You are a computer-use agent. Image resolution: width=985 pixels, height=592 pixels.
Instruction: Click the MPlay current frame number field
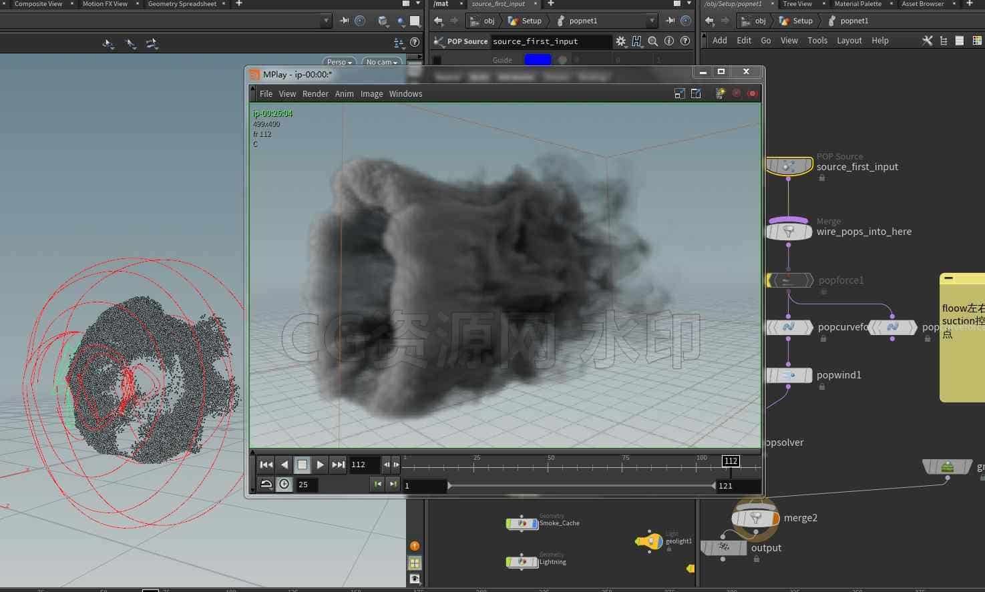(365, 465)
